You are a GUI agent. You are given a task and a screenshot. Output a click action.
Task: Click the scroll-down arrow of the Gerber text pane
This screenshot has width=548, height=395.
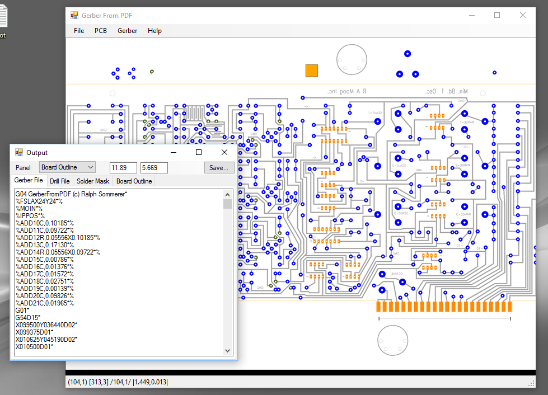[227, 350]
